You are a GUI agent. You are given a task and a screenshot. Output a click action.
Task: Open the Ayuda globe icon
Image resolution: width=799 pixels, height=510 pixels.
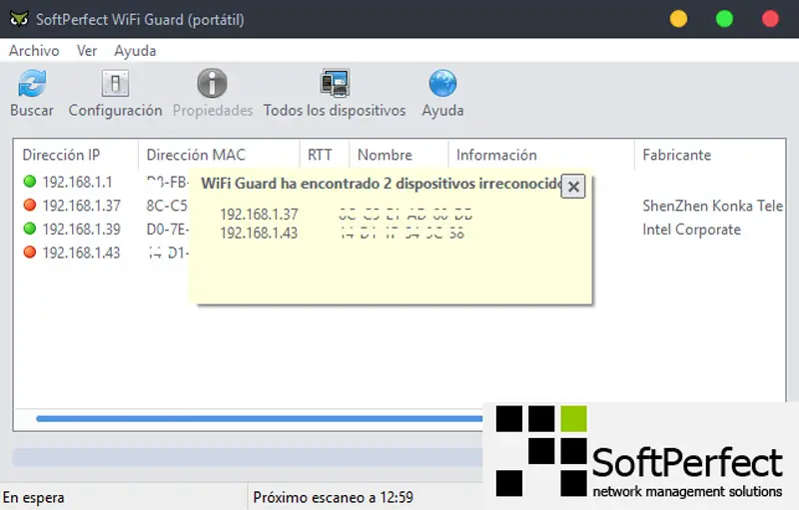(442, 83)
